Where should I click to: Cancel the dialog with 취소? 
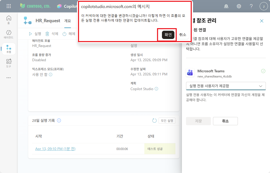point(182,35)
